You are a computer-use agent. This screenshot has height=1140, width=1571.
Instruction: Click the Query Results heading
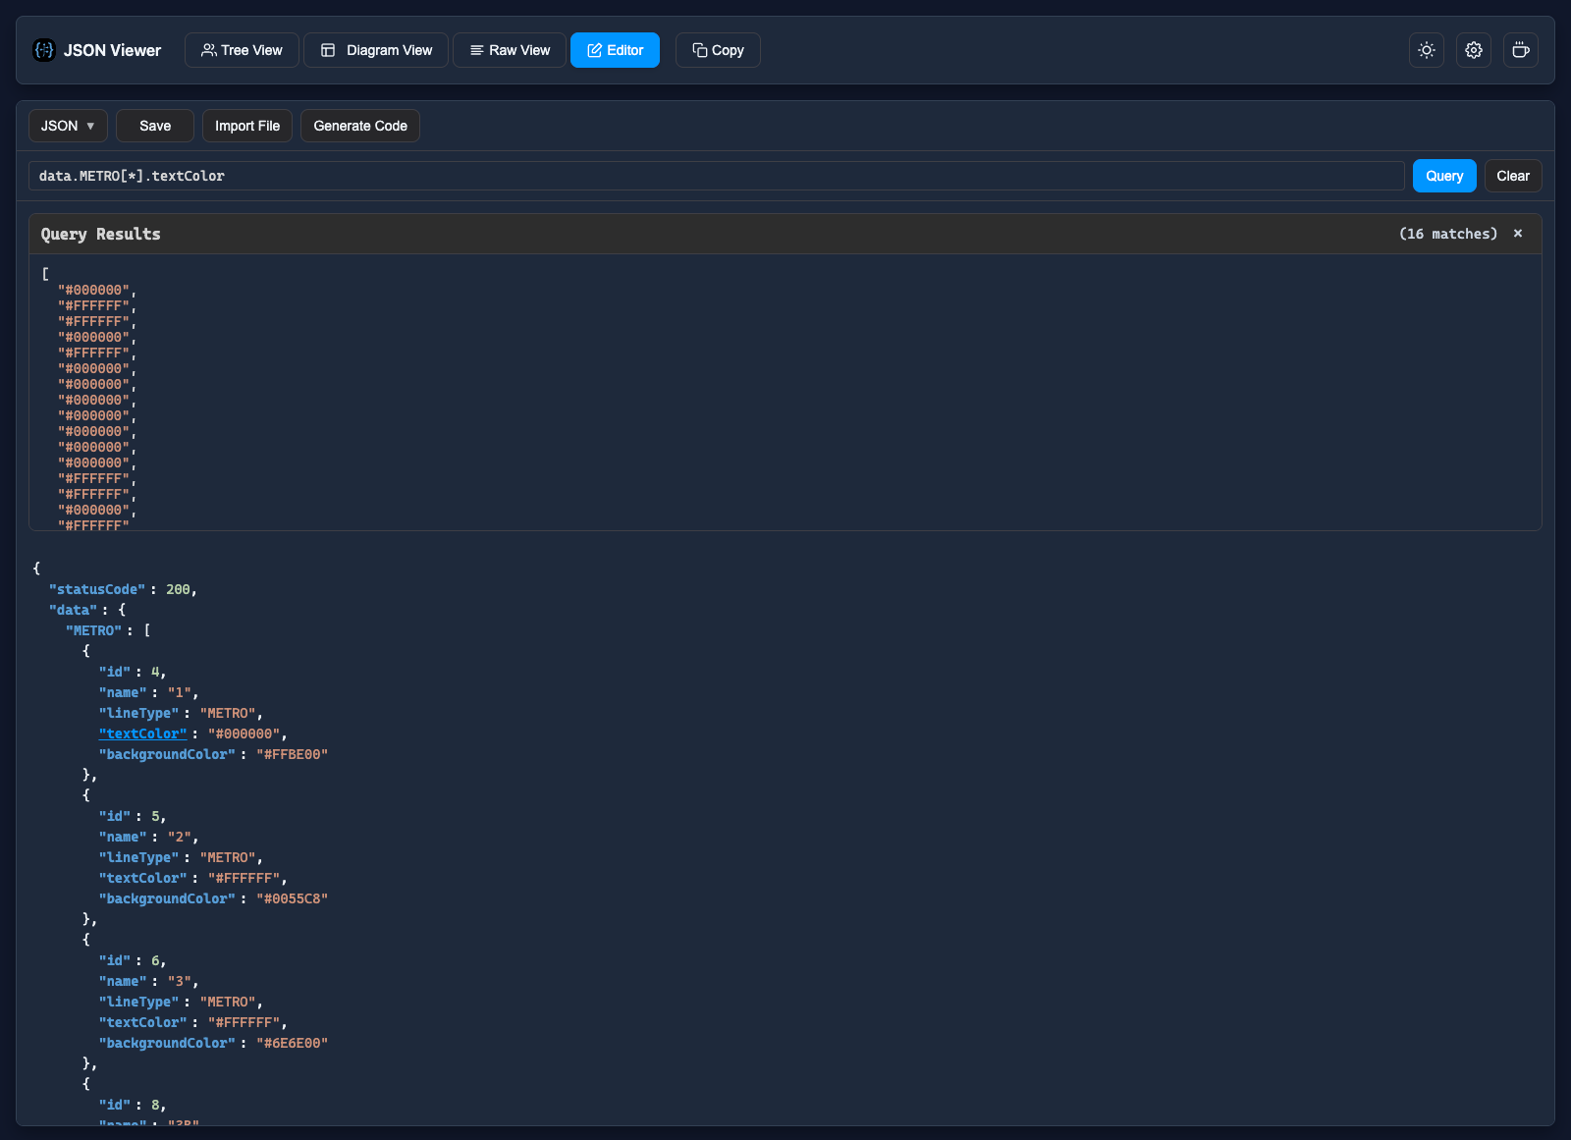pos(100,234)
